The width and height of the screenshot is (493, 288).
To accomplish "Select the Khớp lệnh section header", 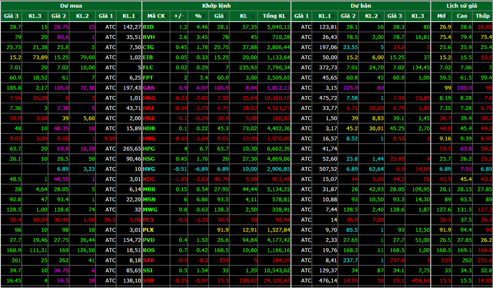I will (215, 5).
